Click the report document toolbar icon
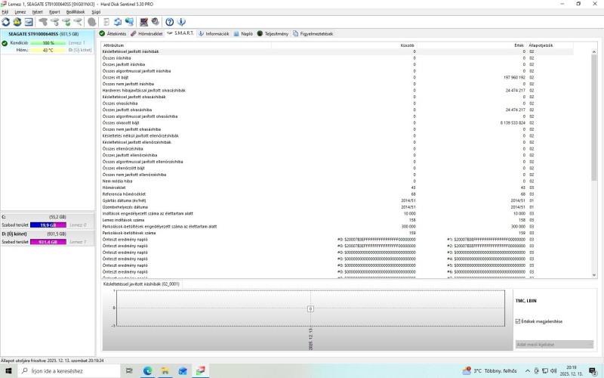Image resolution: width=604 pixels, height=378 pixels. [106, 22]
